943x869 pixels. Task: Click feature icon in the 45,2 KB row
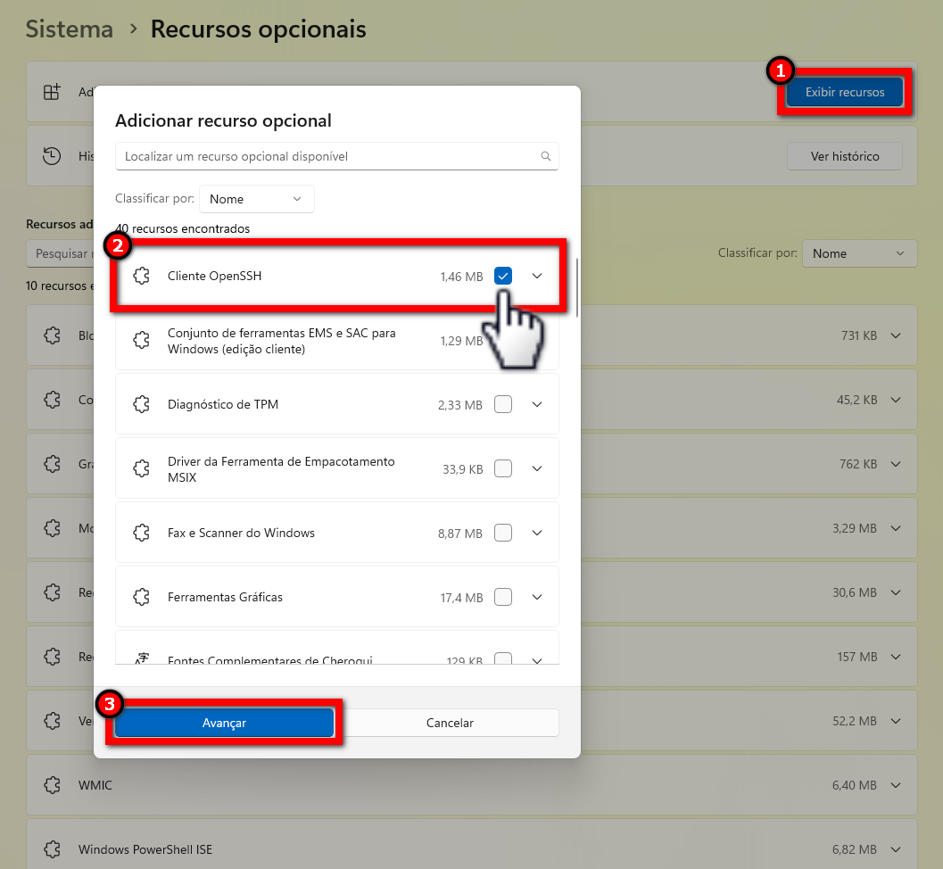point(53,400)
